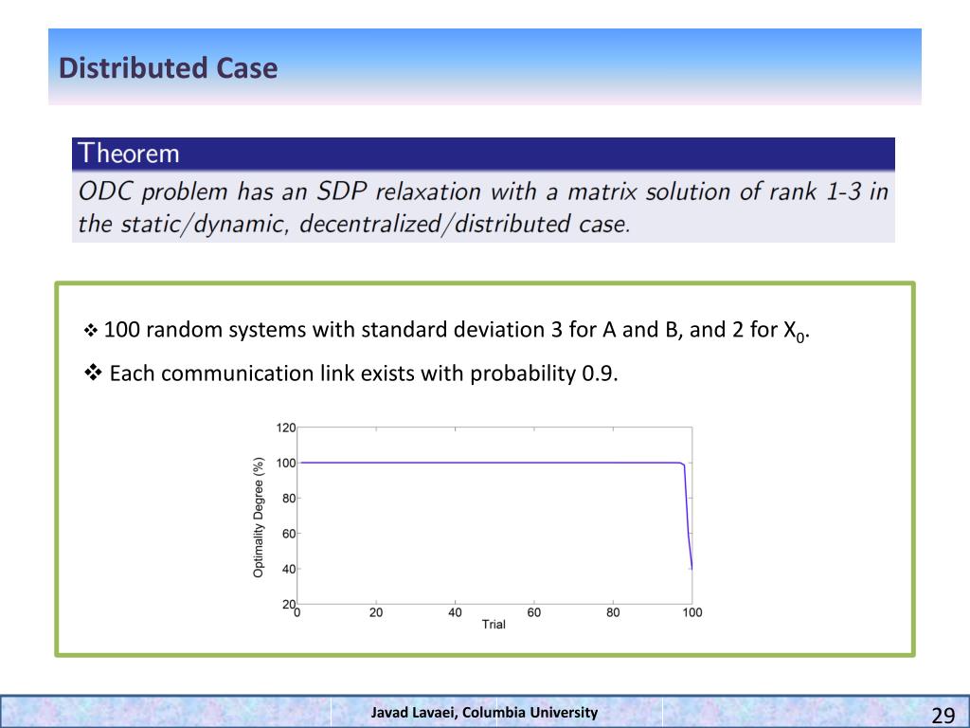The width and height of the screenshot is (970, 728).
Task: Click the x-axis tick value 60
Action: pos(534,613)
